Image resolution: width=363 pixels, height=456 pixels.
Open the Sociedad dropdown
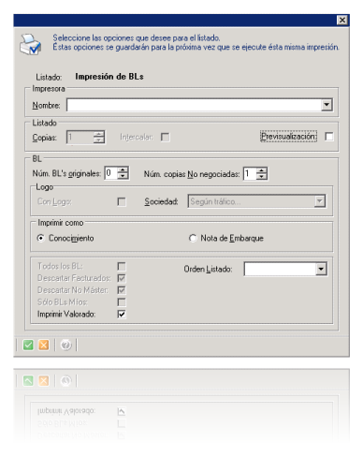coord(319,201)
